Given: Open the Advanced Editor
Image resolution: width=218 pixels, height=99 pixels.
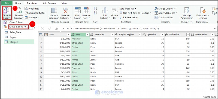Looking at the screenshot, I should point(35,13).
